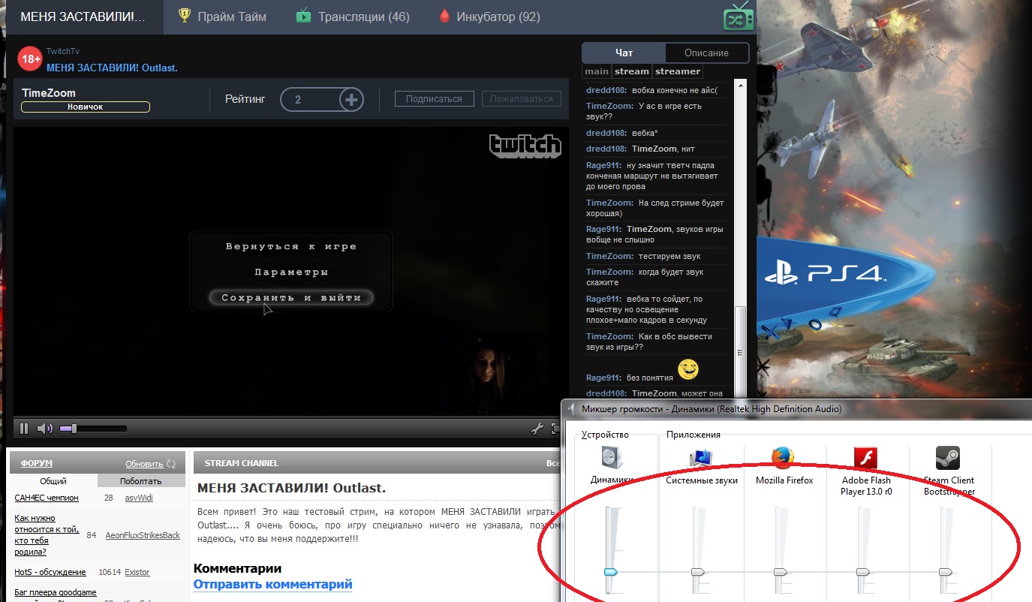Open asvWidi user profile link

[x=139, y=498]
